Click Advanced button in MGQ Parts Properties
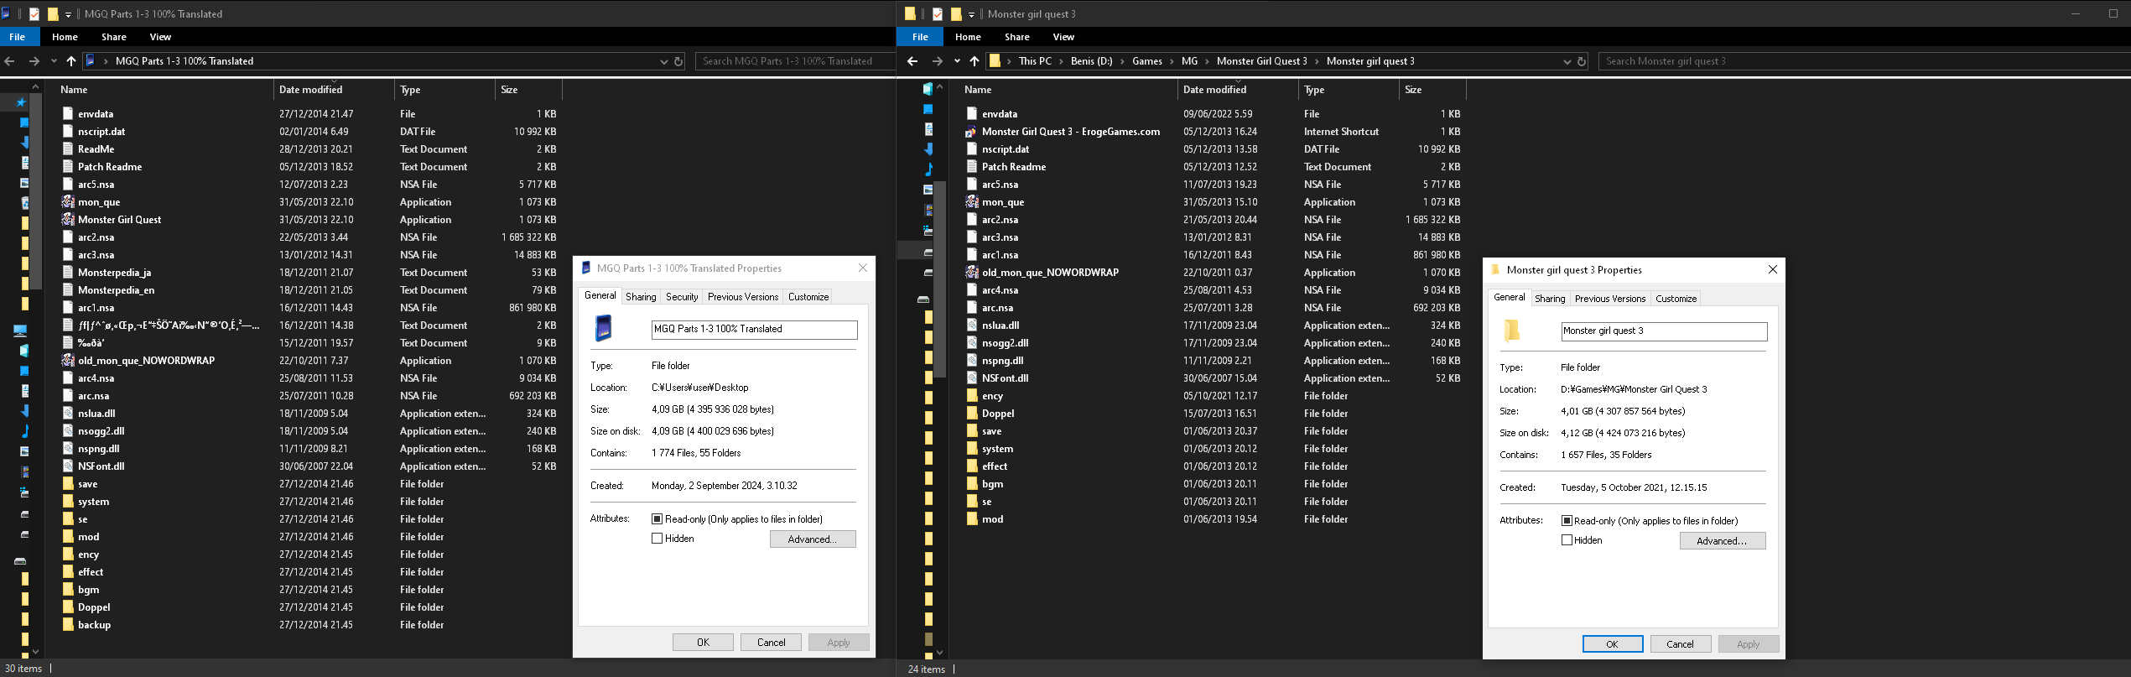 (x=813, y=539)
